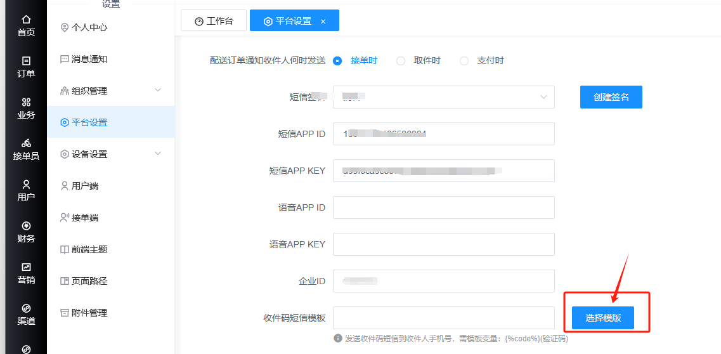Open the 短信签名 dropdown list
The width and height of the screenshot is (721, 354).
[x=444, y=97]
